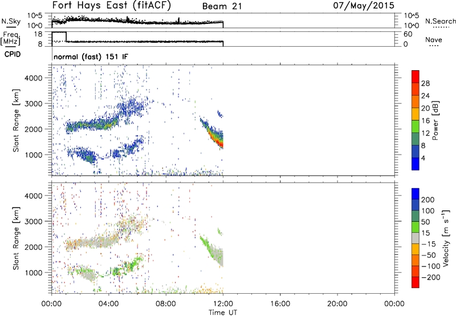Click the light green segment of Power color bar
Screen dimensions: 456x316
tap(416, 126)
